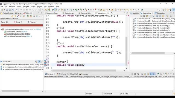Open the Open Perspective toolbar icon

(x=164, y=10)
